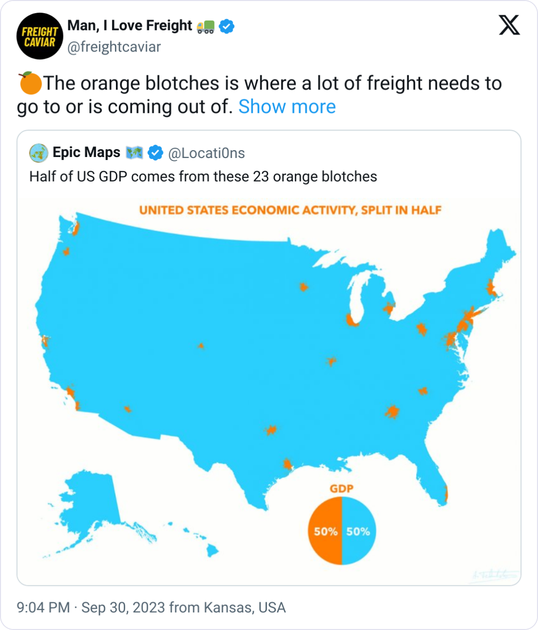
Task: Expand the tweet with Show more
Action: point(287,107)
